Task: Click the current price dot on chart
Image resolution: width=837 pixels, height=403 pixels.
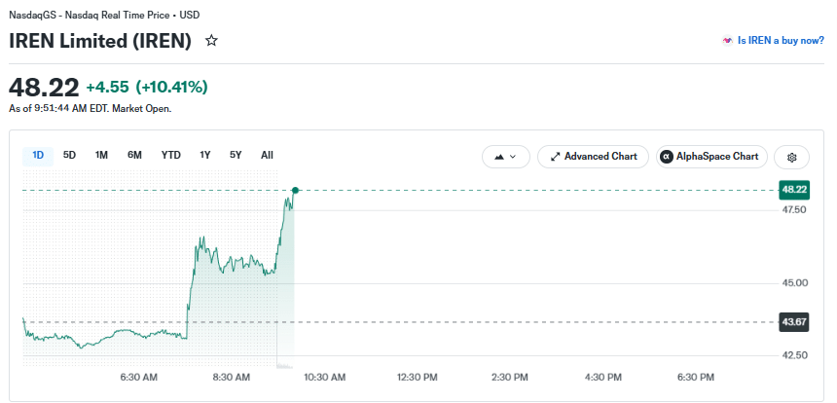Action: pos(295,190)
